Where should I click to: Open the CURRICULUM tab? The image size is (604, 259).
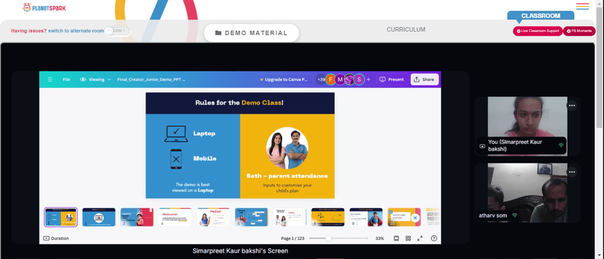tap(406, 30)
